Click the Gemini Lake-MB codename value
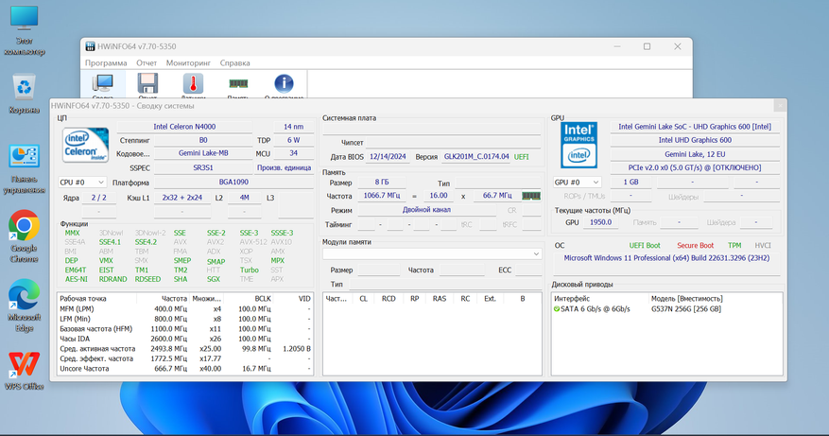 tap(203, 153)
